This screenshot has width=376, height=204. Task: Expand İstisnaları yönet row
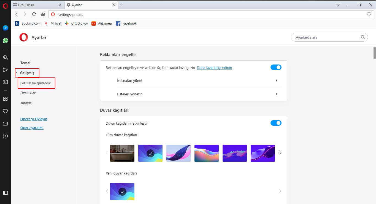[x=199, y=80]
